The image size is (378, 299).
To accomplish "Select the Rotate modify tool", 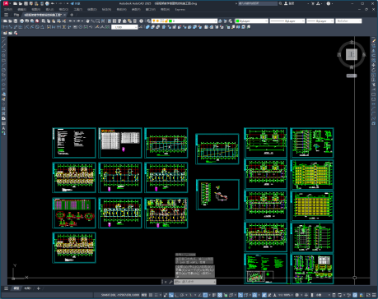I will point(374,70).
